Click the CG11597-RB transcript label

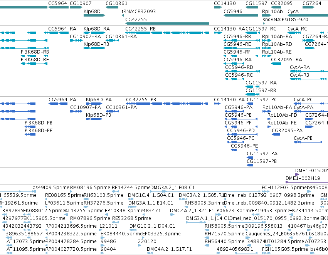click(261, 90)
